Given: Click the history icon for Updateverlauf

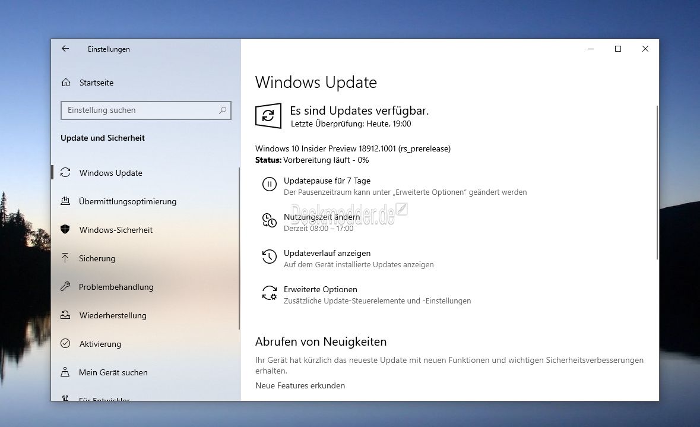Looking at the screenshot, I should pyautogui.click(x=269, y=257).
